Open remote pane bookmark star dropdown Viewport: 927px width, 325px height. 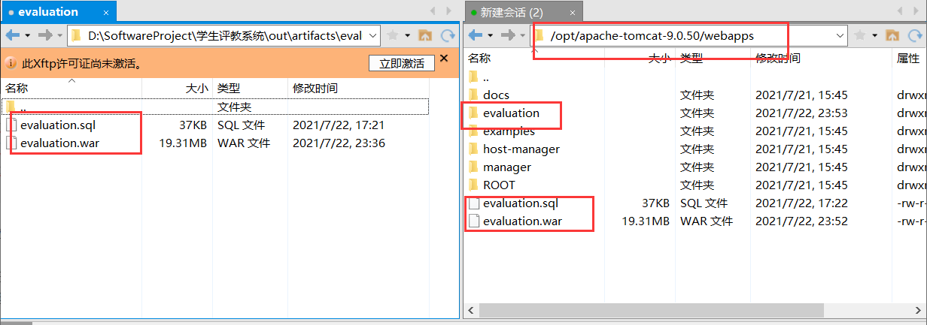(x=874, y=35)
